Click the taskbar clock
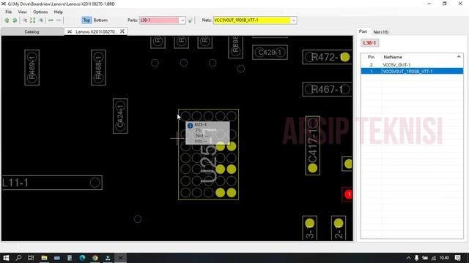469x263 pixels. tap(445, 258)
